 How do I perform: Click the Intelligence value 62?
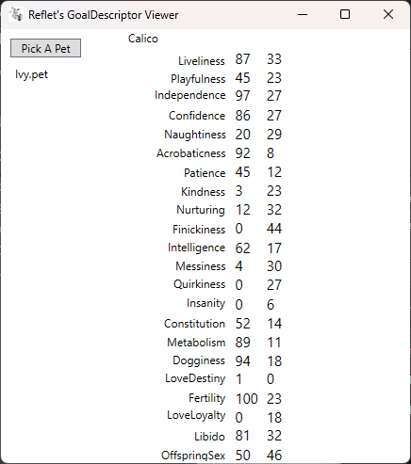pyautogui.click(x=242, y=248)
